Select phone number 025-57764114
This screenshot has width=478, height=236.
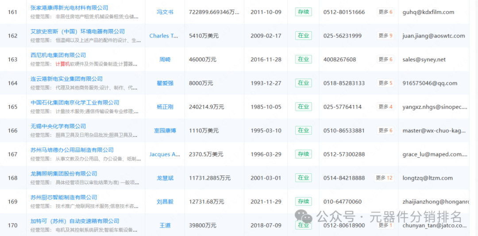point(342,107)
